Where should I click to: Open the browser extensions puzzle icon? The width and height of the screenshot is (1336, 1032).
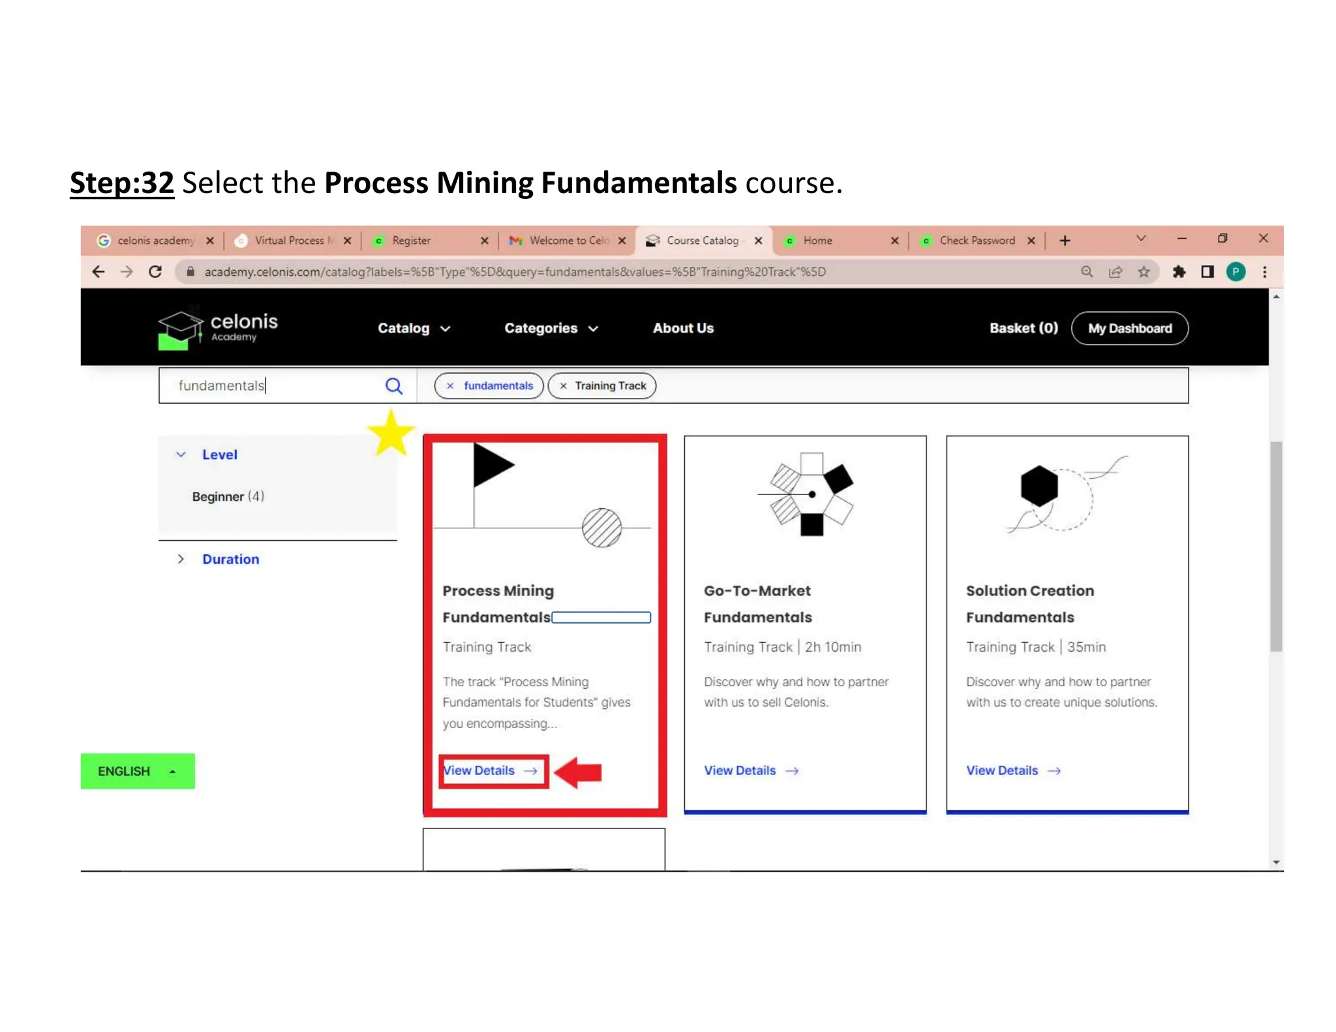tap(1179, 272)
